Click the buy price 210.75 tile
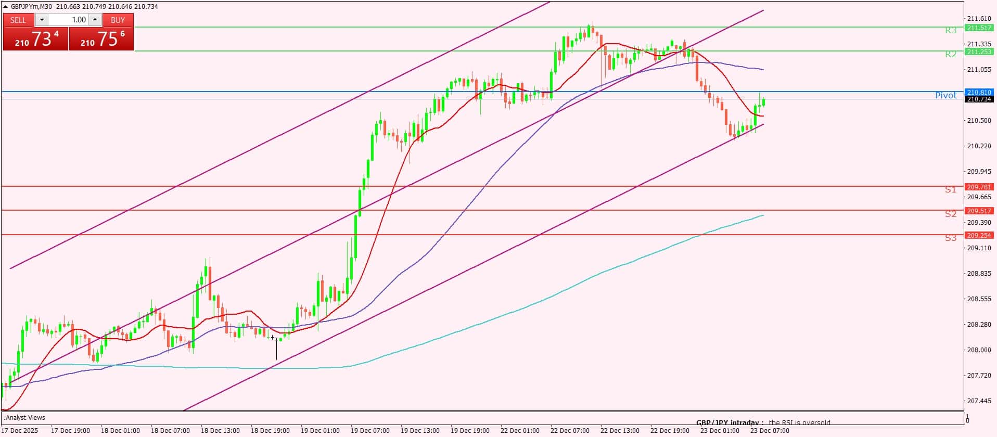The width and height of the screenshot is (997, 437). coord(101,38)
